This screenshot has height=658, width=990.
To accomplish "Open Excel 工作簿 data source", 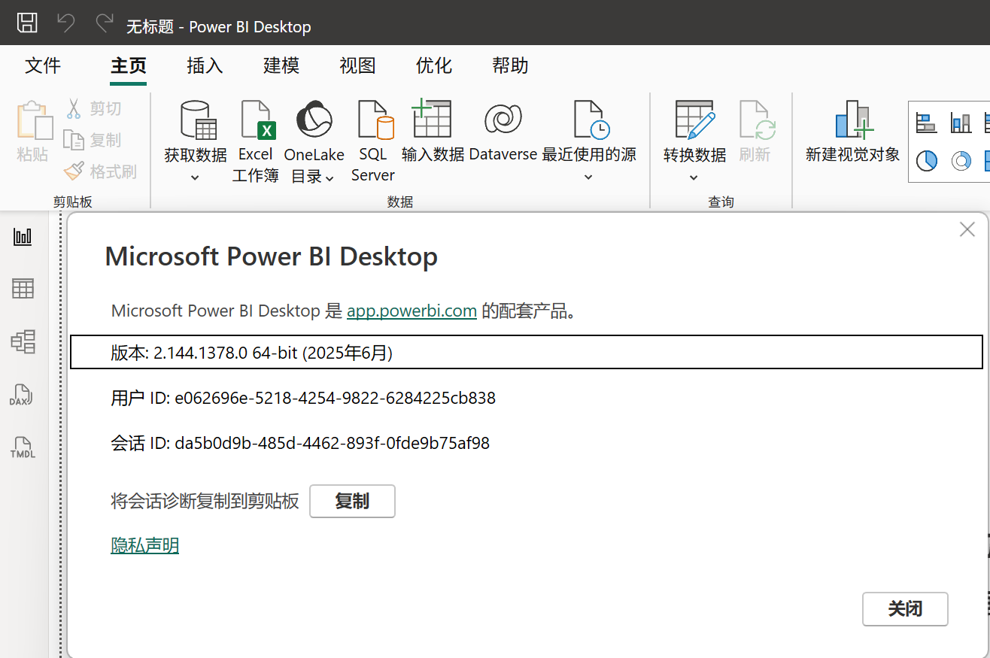I will coord(256,142).
